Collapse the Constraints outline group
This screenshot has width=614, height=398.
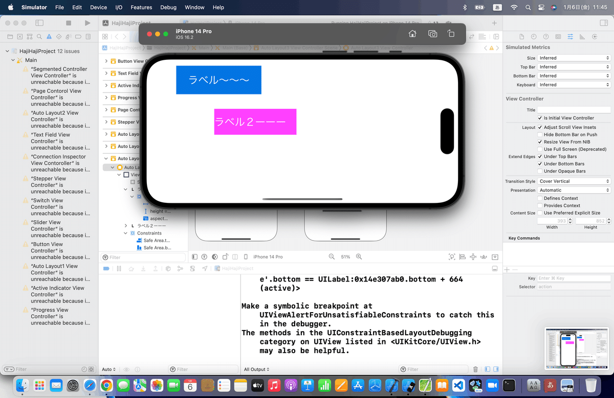click(x=126, y=233)
